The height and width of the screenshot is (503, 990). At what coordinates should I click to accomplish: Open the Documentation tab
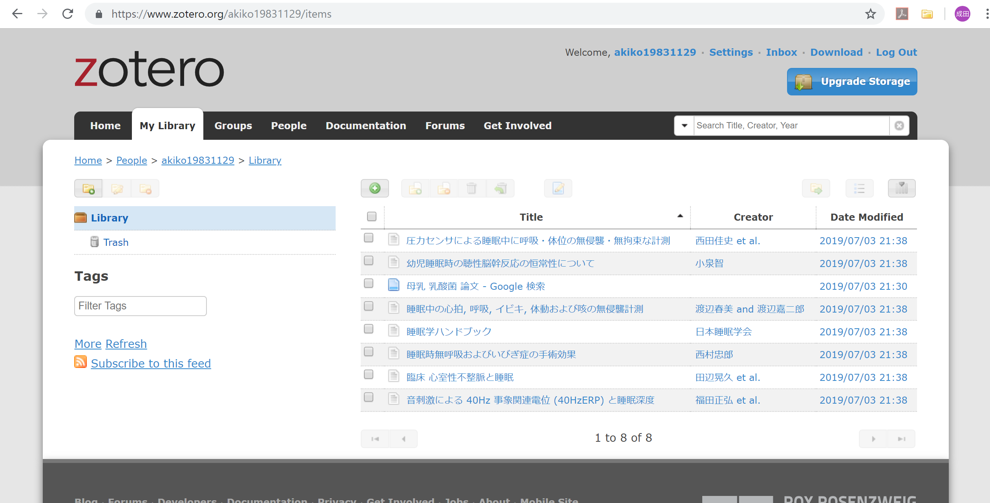point(365,126)
